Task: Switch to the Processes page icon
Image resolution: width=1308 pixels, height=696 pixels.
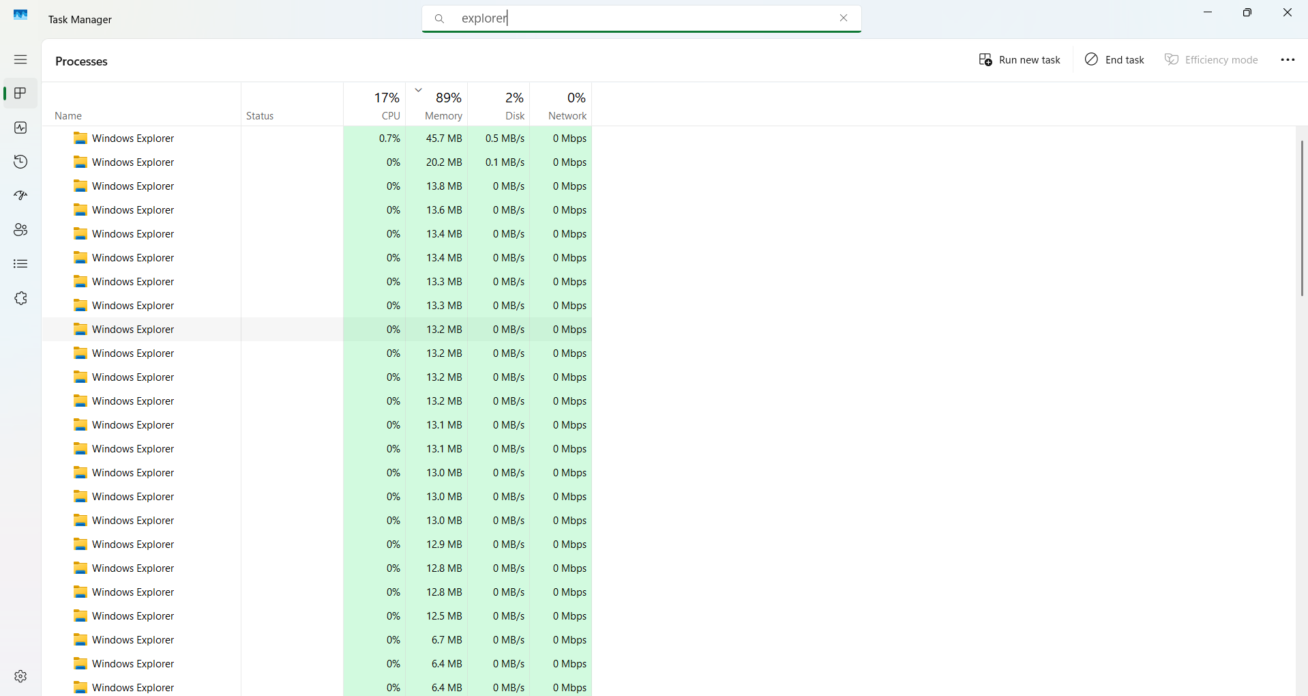Action: tap(20, 93)
